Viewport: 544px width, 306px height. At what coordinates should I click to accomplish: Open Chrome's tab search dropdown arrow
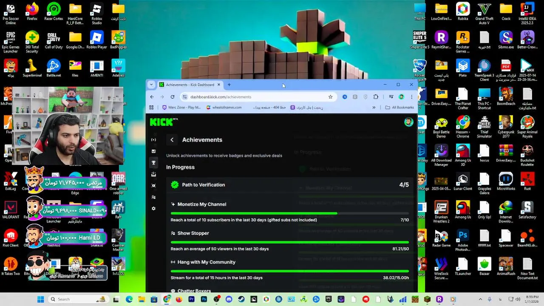(151, 85)
